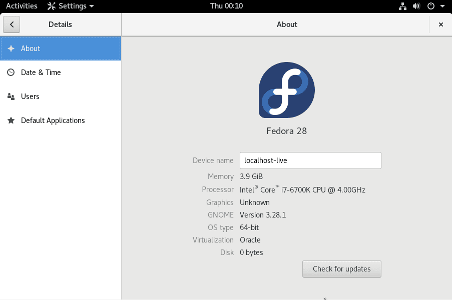452x300 pixels.
Task: Click the Default Applications star icon
Action: [x=11, y=120]
